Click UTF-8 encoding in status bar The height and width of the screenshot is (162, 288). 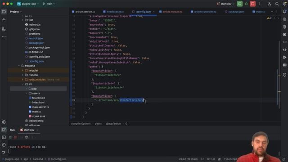coord(211,159)
